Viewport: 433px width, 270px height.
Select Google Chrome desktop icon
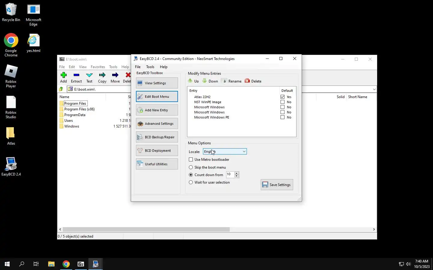11,45
